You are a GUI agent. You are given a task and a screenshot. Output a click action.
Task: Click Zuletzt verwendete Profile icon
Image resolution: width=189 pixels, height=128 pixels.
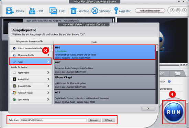tap(14, 48)
